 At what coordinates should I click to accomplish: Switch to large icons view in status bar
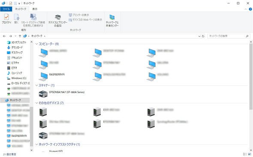[250, 154]
